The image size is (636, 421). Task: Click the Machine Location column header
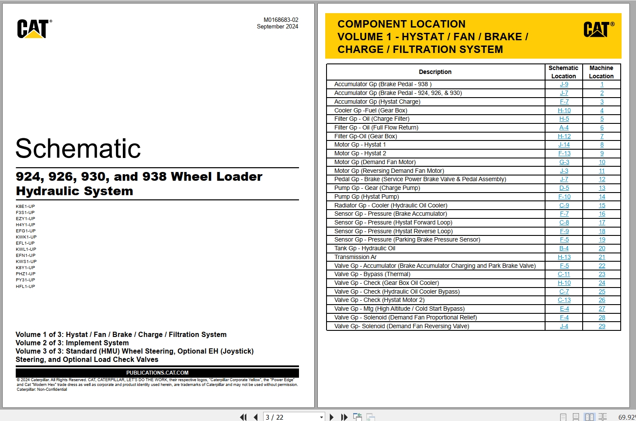tap(601, 72)
